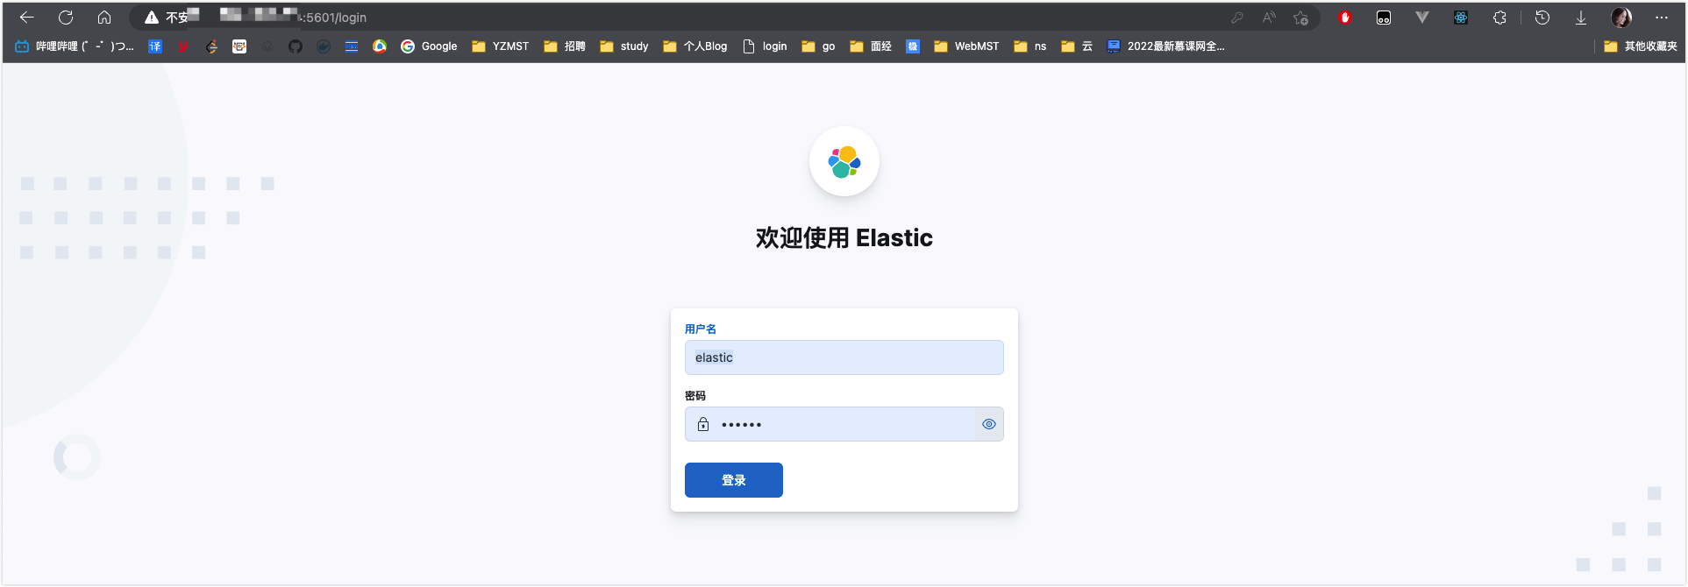Open the Tampermonkey extension icon

[1384, 18]
